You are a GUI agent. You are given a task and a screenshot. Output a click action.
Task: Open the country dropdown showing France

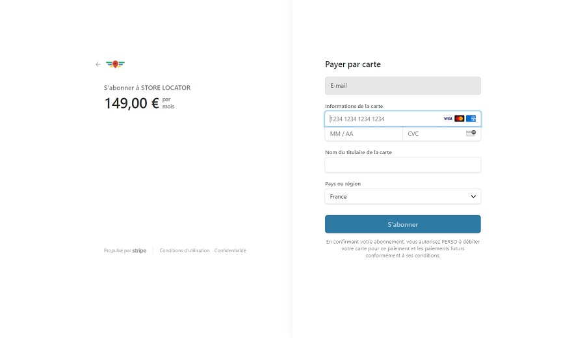pyautogui.click(x=402, y=196)
